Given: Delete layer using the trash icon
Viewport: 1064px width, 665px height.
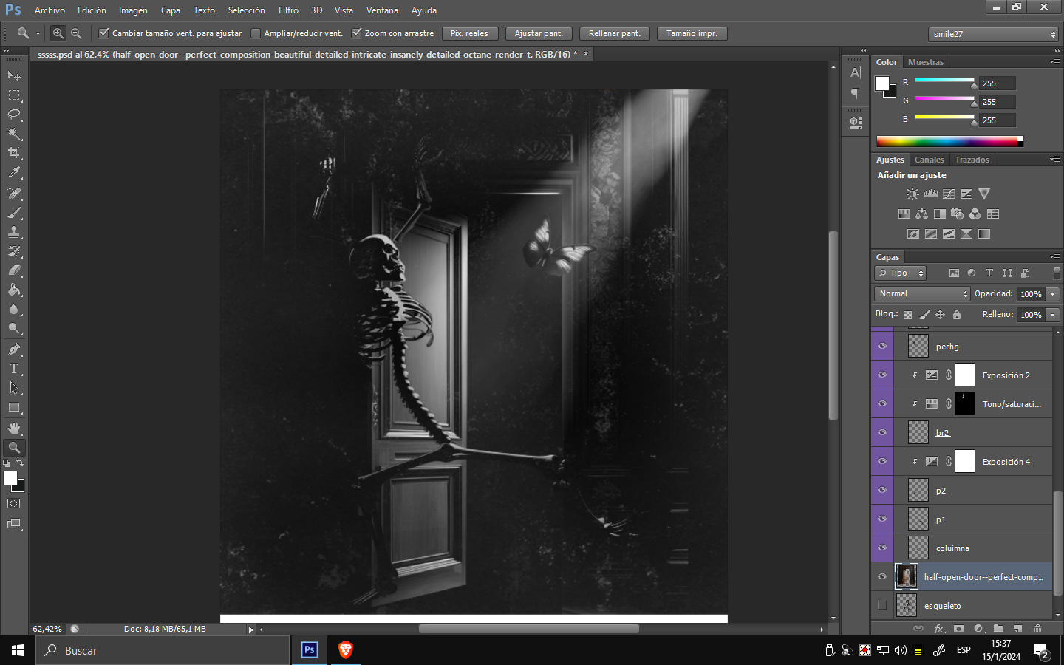Looking at the screenshot, I should (x=1037, y=629).
